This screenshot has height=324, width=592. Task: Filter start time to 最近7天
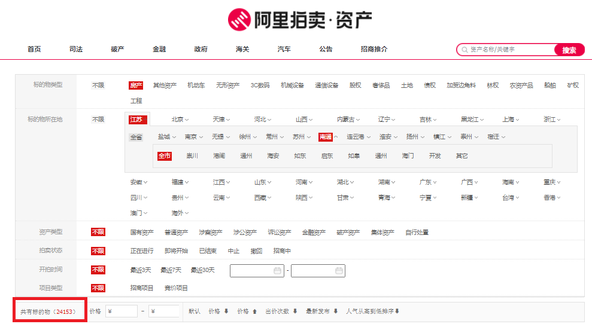click(171, 270)
